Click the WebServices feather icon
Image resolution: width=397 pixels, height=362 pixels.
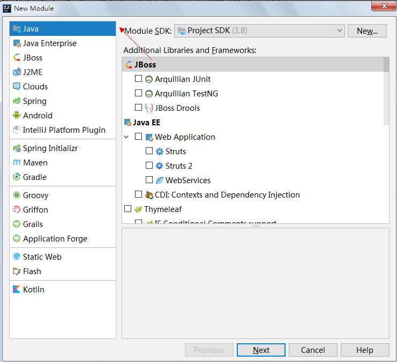pos(160,180)
